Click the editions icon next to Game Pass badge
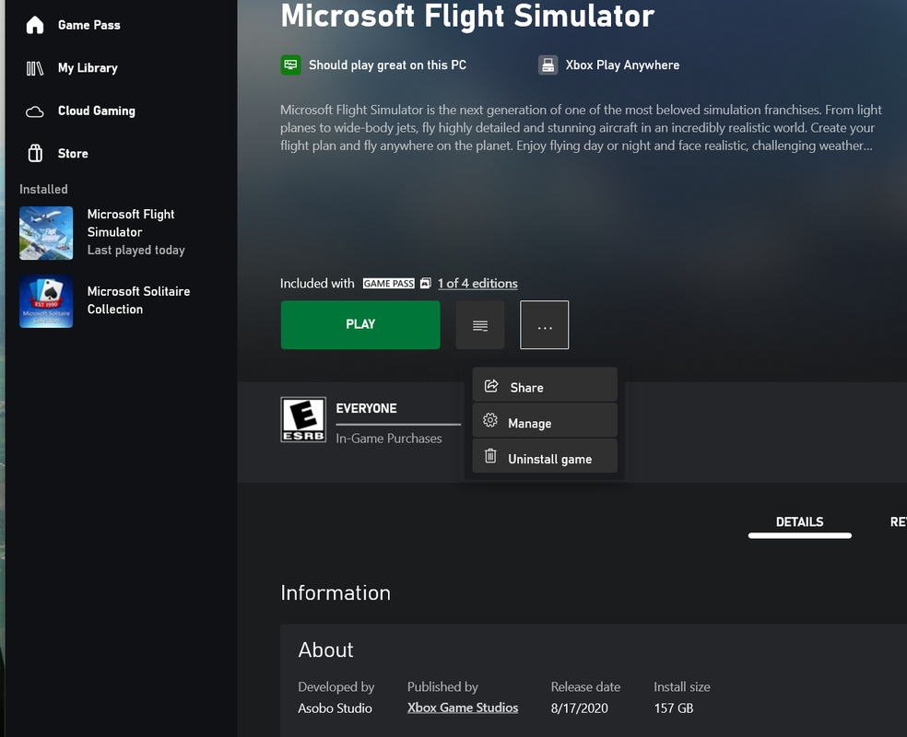 426,283
